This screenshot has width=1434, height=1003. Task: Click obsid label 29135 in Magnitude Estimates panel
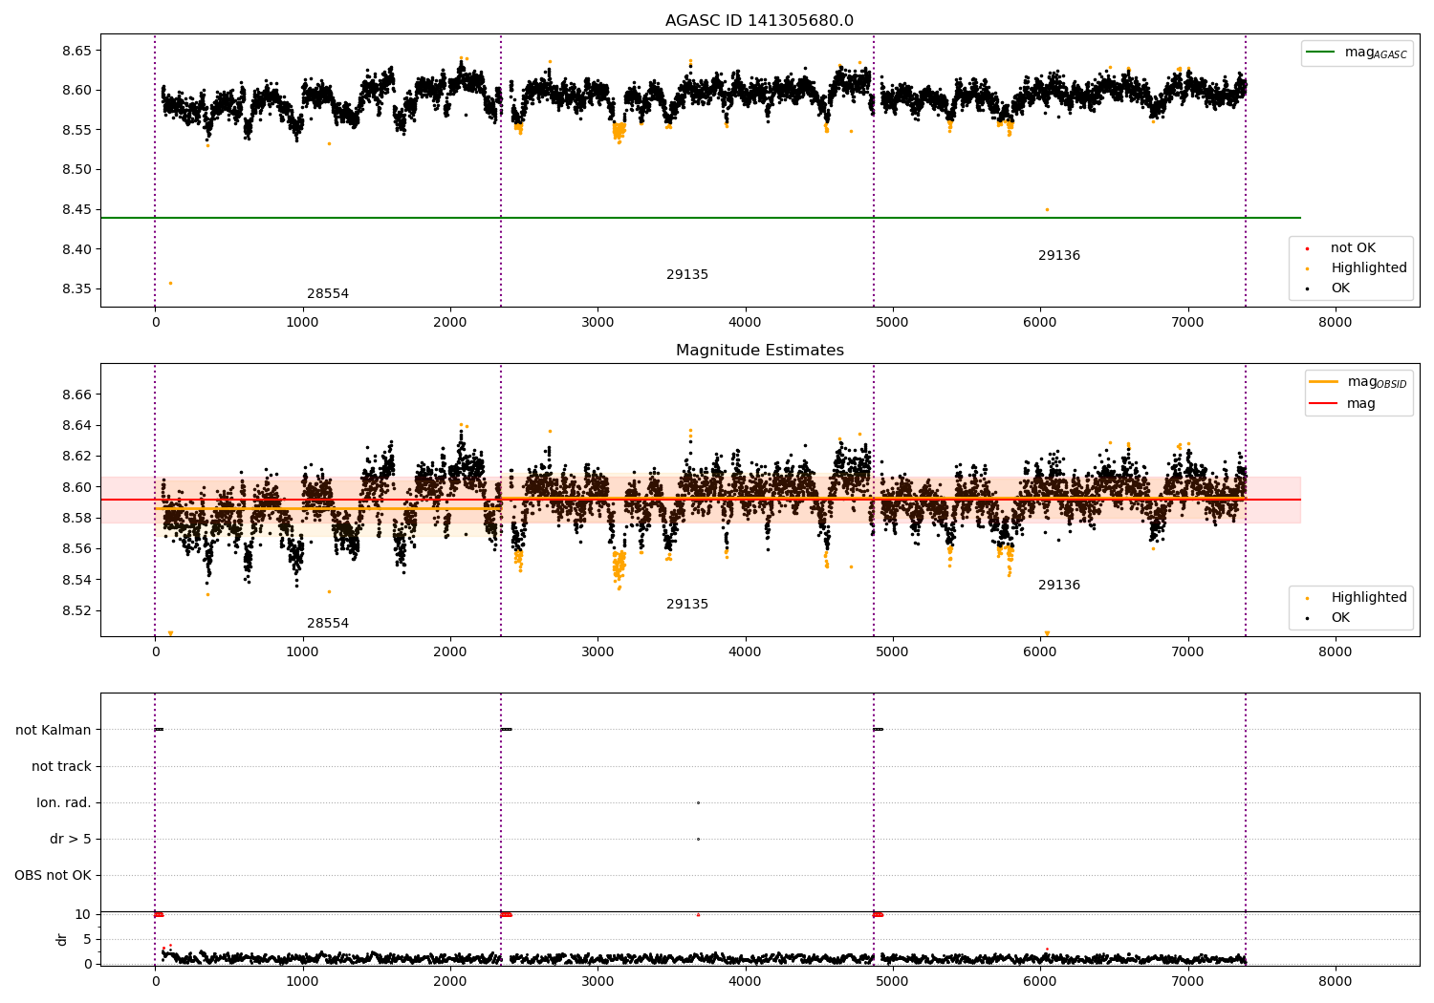[687, 605]
